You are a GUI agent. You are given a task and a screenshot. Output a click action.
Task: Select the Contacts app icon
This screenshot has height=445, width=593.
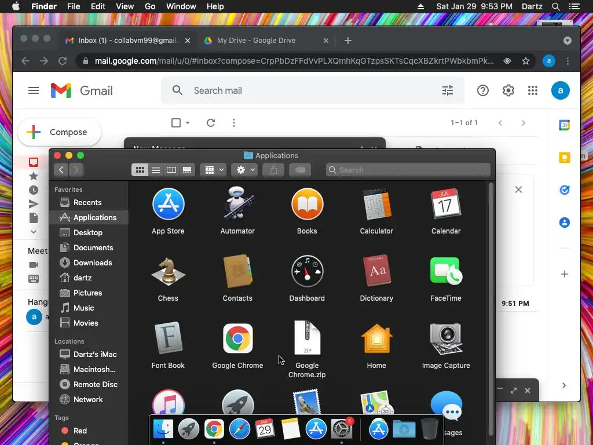coord(237,271)
